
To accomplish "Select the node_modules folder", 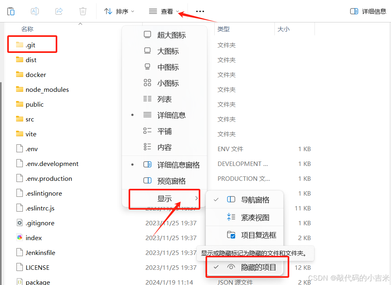I will 42,90.
